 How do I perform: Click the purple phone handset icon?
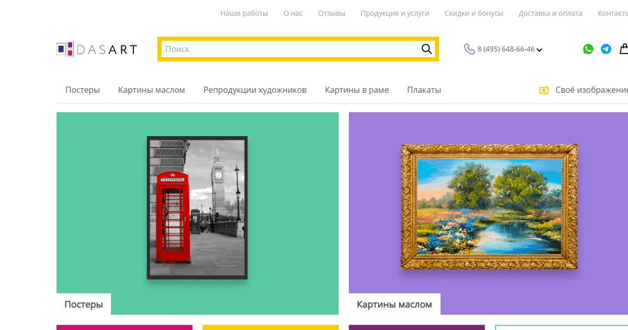469,49
